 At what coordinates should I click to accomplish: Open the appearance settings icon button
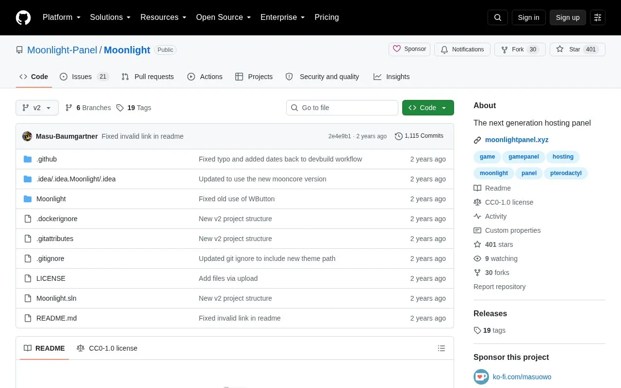click(x=598, y=17)
